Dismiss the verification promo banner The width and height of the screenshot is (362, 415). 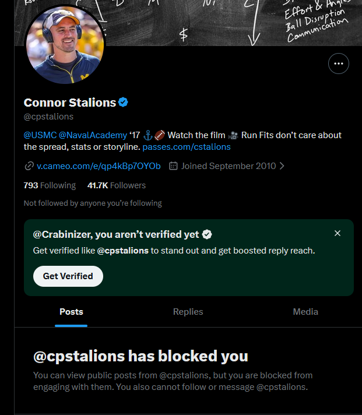tap(338, 233)
